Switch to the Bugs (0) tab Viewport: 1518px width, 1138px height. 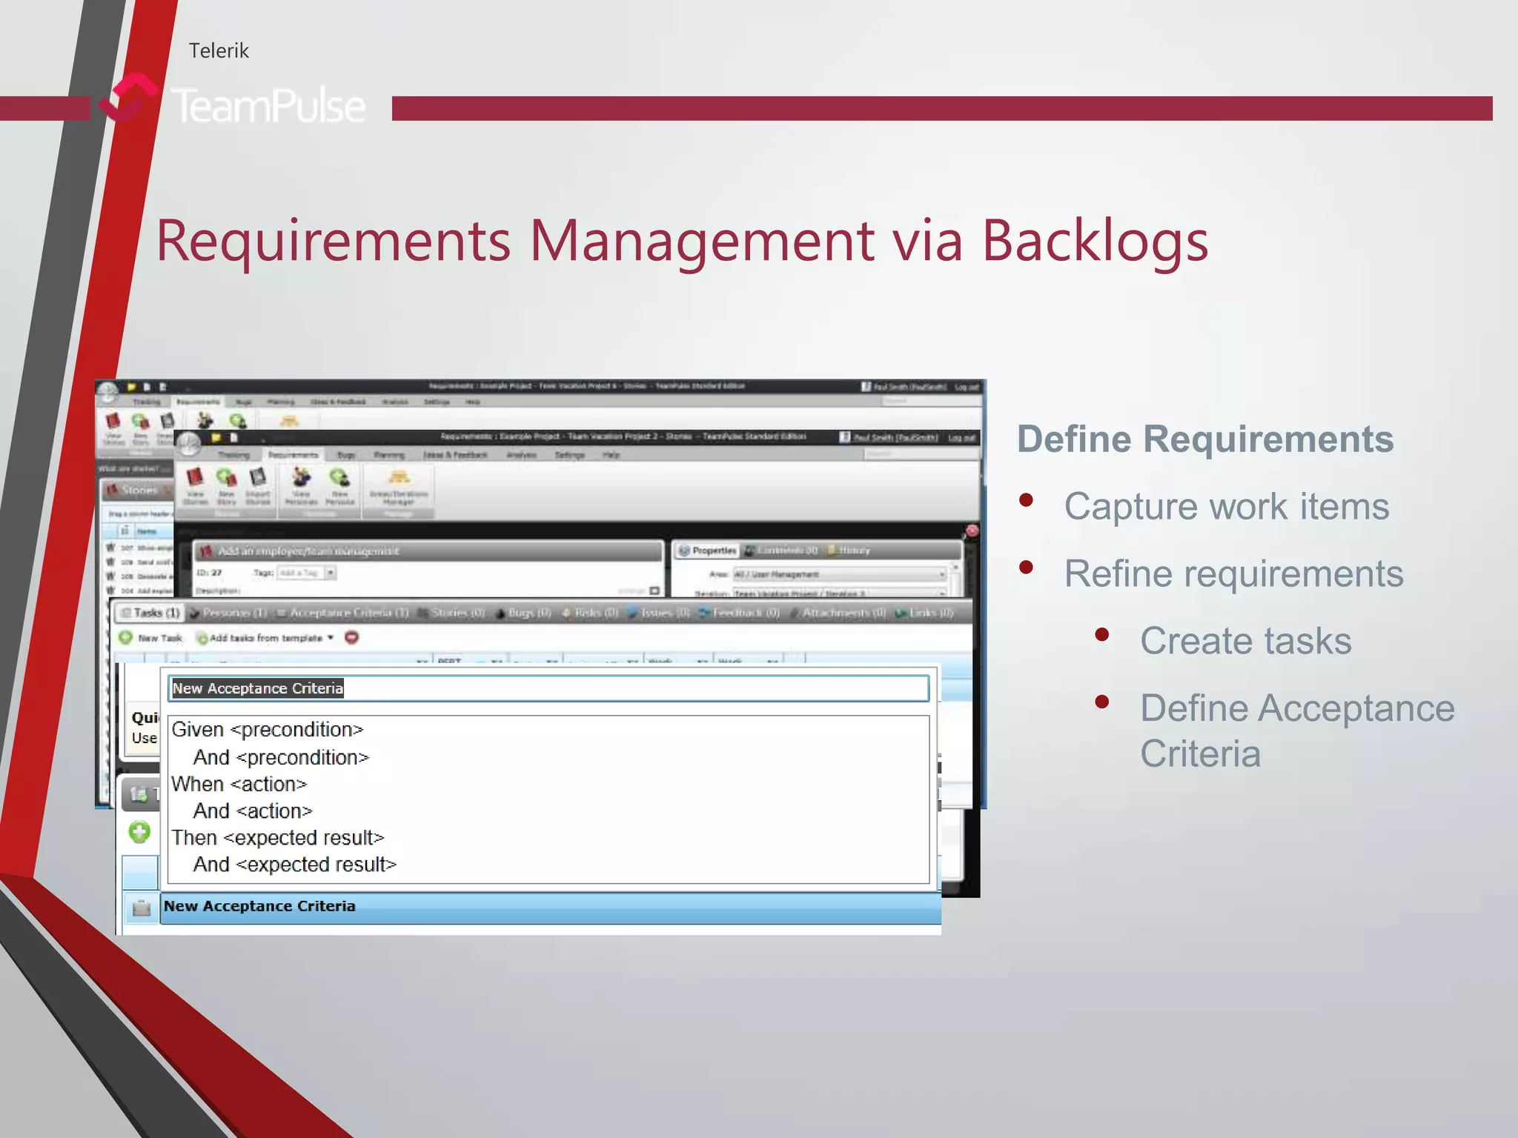523,613
